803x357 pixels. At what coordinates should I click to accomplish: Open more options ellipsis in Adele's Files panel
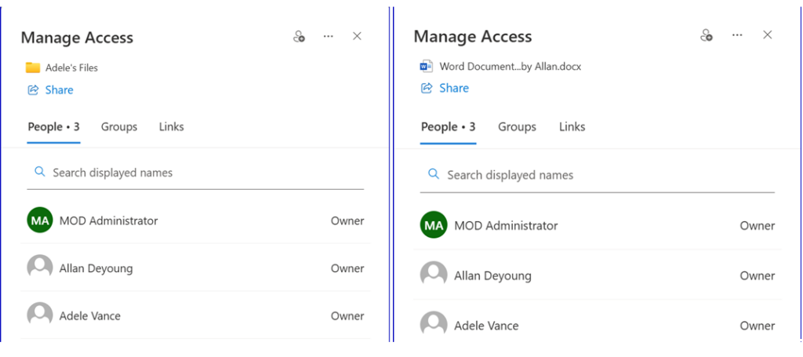click(x=329, y=37)
